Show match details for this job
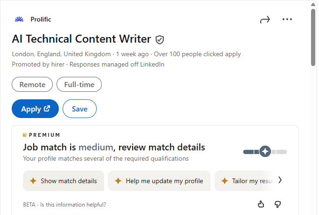Viewport: 319px width, 215px height. click(64, 181)
